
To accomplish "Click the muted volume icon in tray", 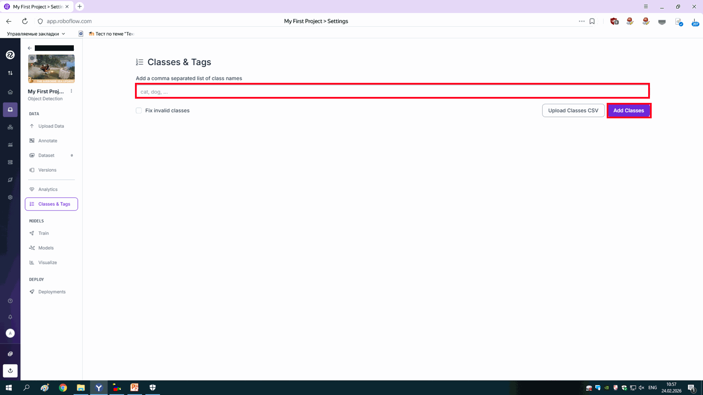I will pos(641,388).
